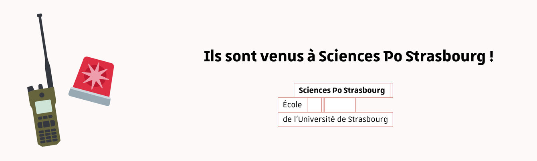Image resolution: width=537 pixels, height=161 pixels.
Task: Click the pale green walkie-talkie screen
Action: [x=43, y=107]
